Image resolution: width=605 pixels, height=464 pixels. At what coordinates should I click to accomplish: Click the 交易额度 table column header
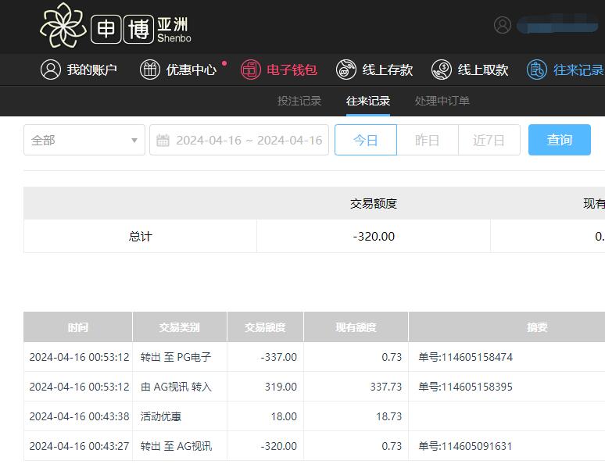pyautogui.click(x=266, y=327)
